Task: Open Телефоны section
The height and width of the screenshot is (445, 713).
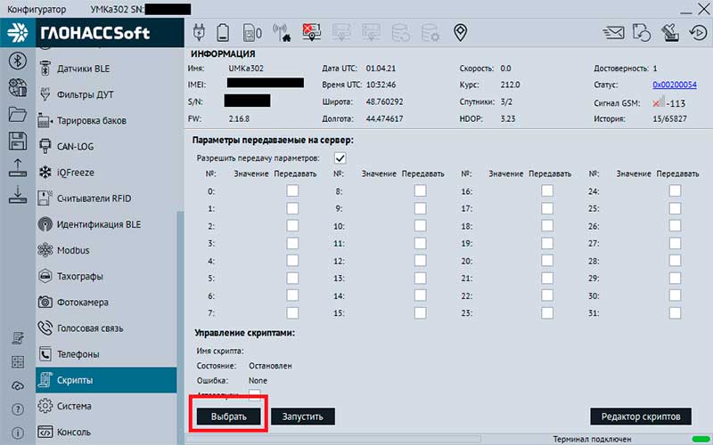Action: point(106,353)
